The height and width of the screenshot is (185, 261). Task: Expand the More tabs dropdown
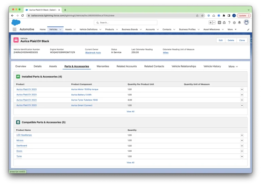233,67
